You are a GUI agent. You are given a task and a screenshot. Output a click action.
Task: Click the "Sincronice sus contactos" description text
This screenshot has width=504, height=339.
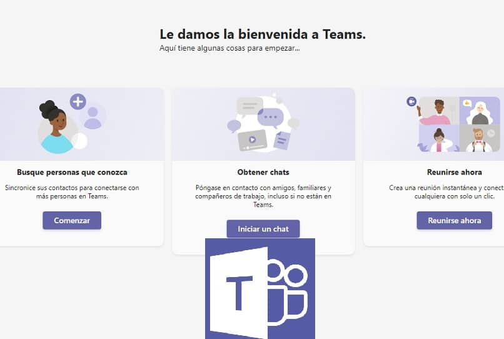point(72,191)
